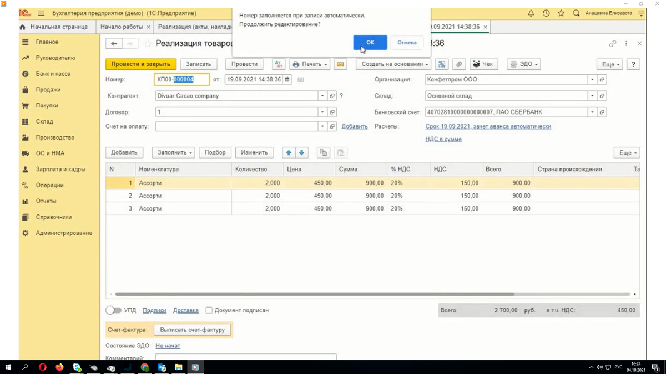This screenshot has width=666, height=374.
Task: Open the table Еще menu
Action: click(627, 152)
